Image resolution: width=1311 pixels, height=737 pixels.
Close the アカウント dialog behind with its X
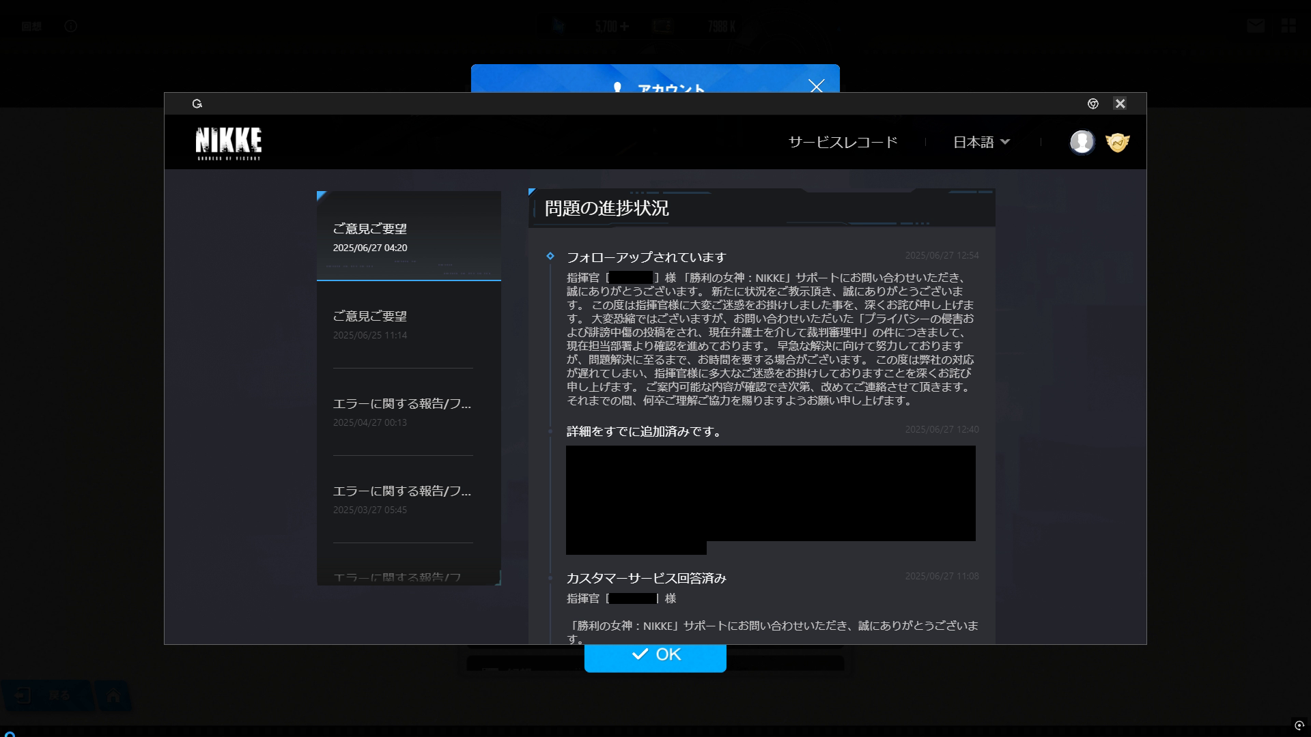[x=816, y=86]
